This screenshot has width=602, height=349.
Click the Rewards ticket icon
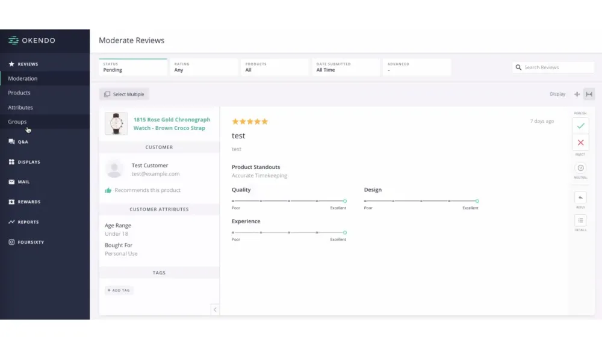point(11,202)
